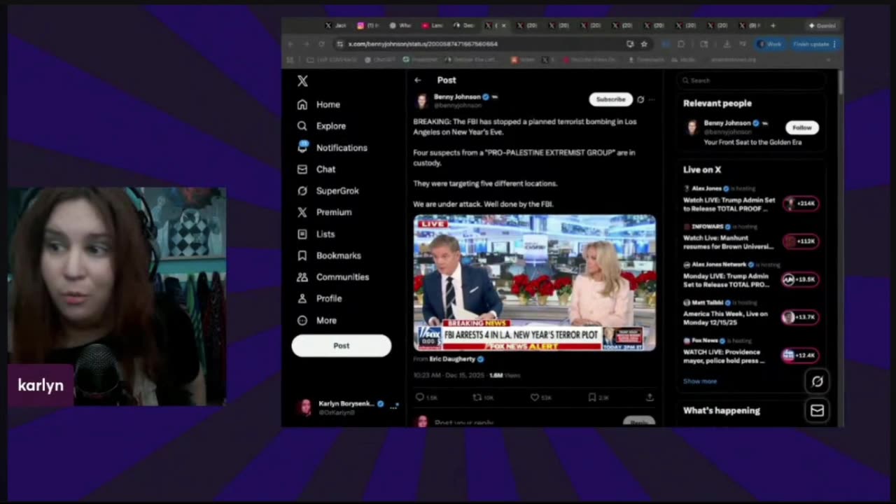Subscribe to Benny Johnson

(610, 99)
